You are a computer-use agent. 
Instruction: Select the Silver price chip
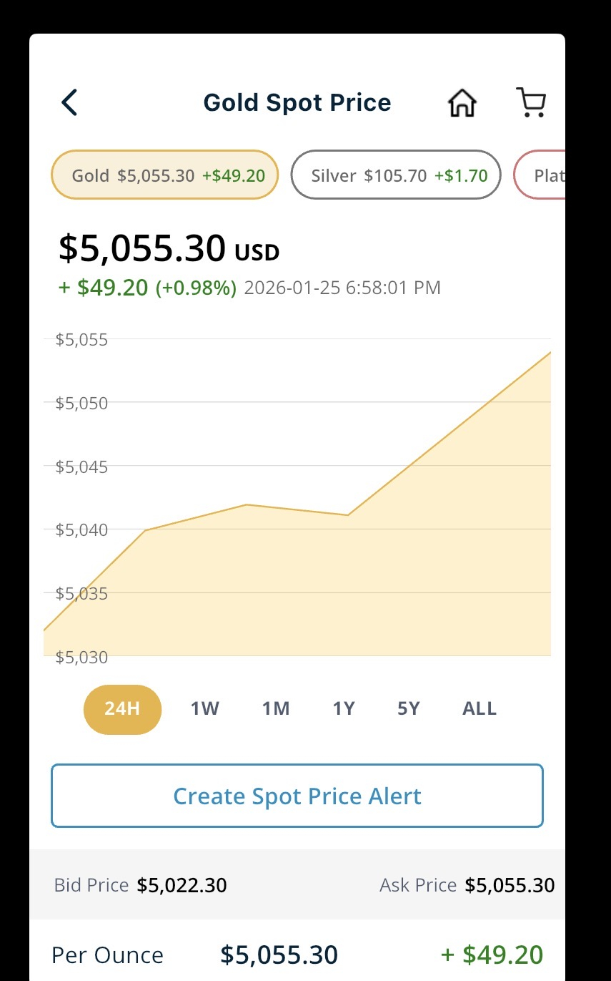396,175
